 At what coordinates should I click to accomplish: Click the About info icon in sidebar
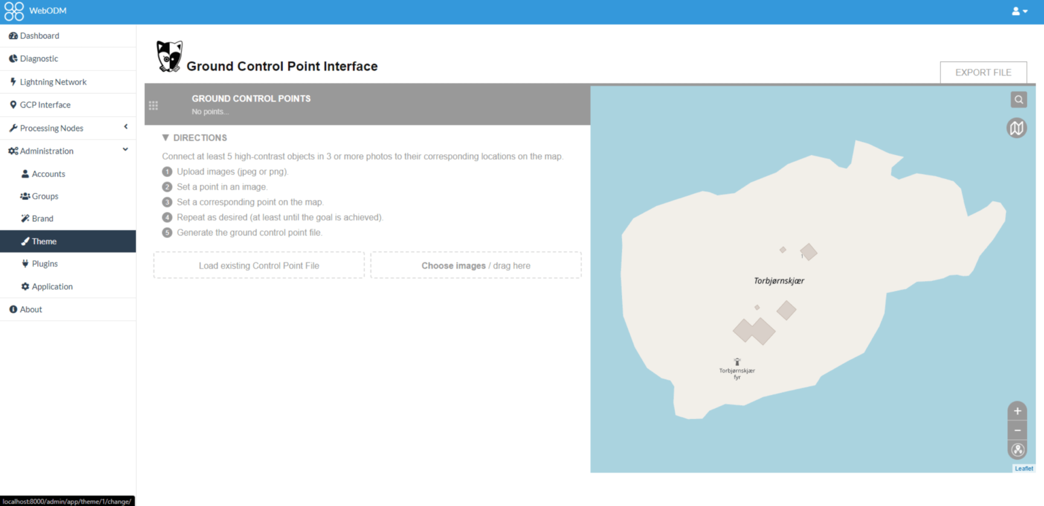pyautogui.click(x=12, y=309)
